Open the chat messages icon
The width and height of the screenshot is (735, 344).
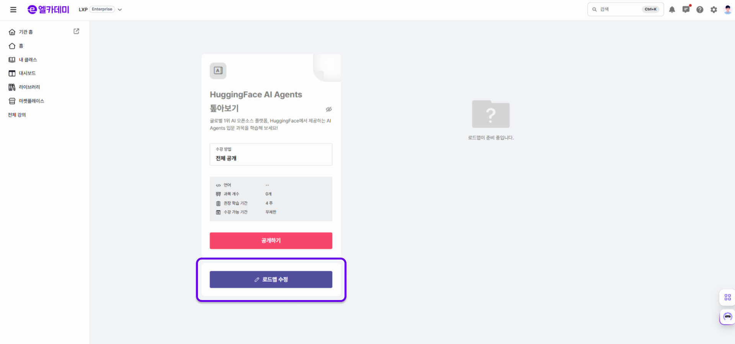pyautogui.click(x=686, y=10)
